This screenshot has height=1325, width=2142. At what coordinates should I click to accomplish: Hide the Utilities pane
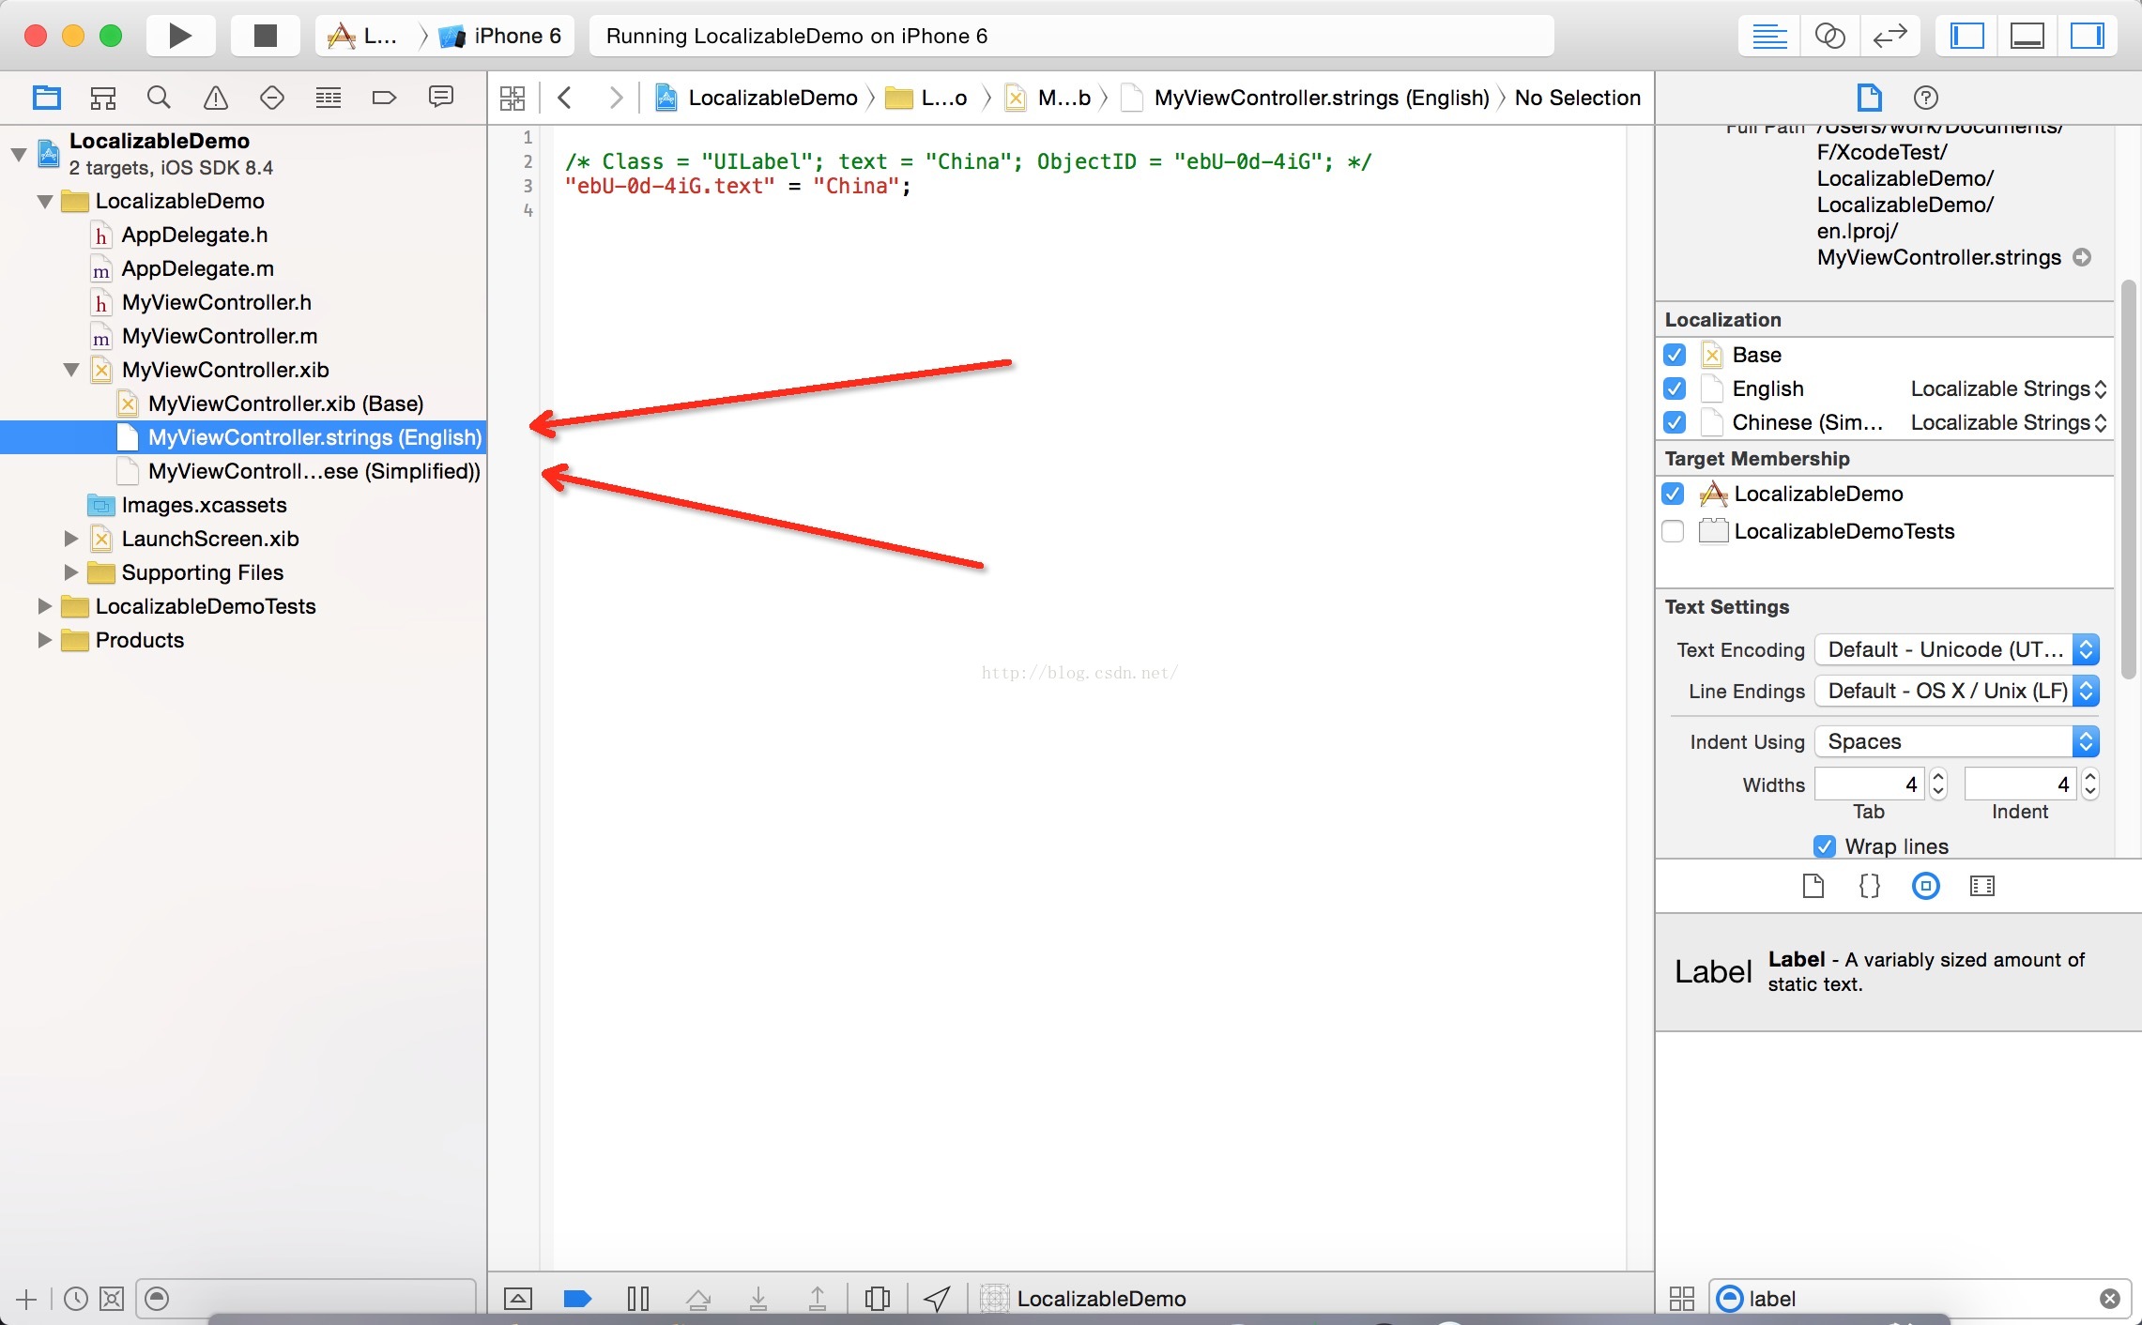(2088, 36)
